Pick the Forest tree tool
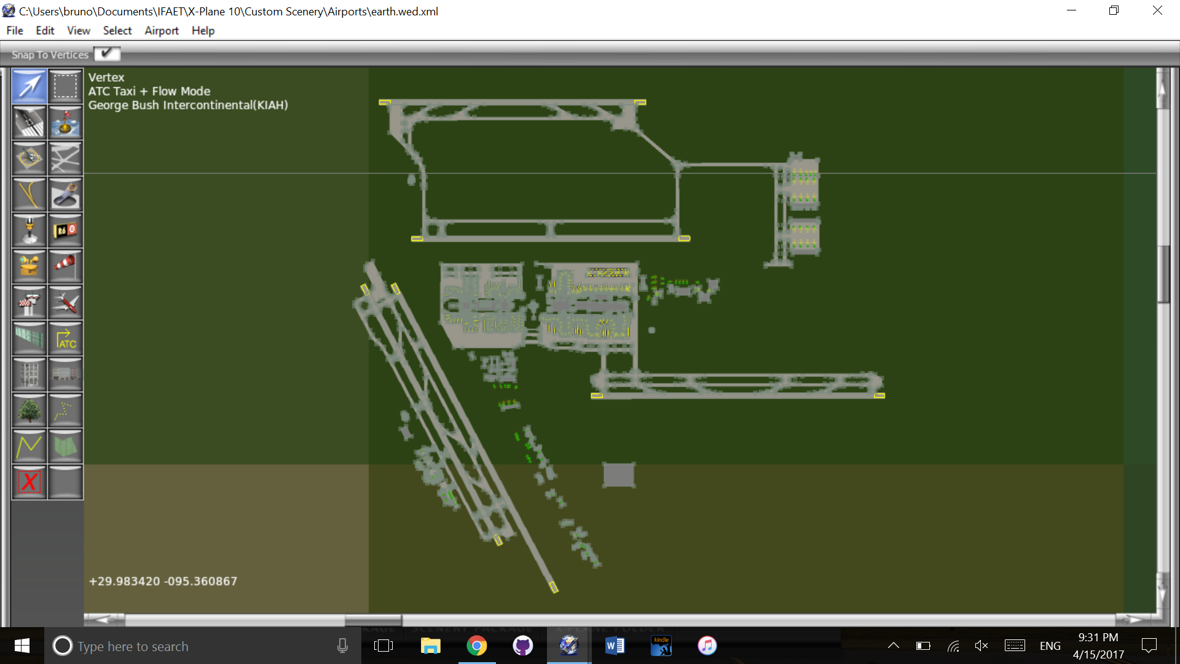 pyautogui.click(x=29, y=411)
